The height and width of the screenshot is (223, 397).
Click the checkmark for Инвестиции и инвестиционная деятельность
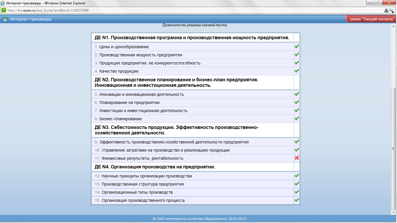click(x=297, y=110)
